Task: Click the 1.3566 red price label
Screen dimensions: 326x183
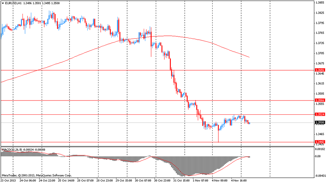Action: 319,101
